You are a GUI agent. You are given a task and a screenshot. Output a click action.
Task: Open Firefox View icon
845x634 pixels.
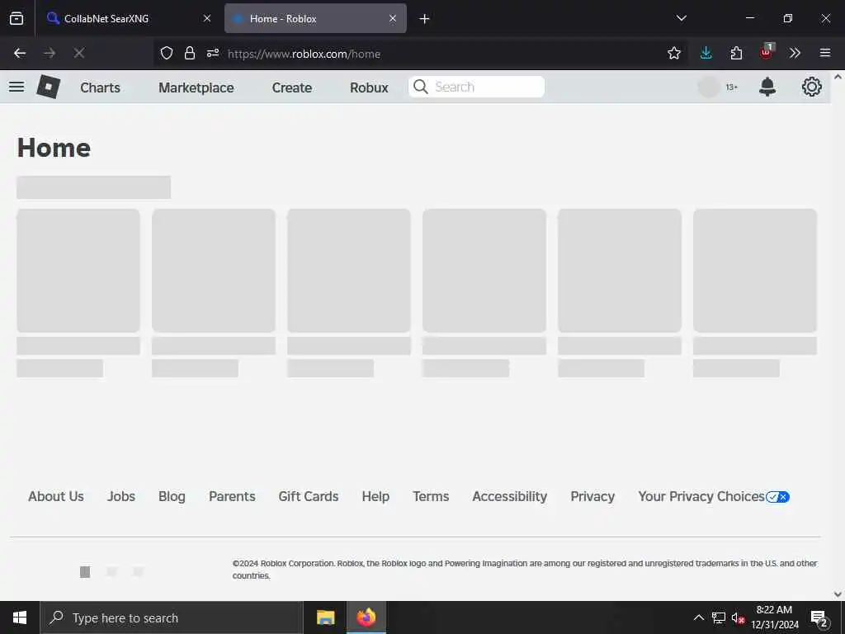(17, 18)
